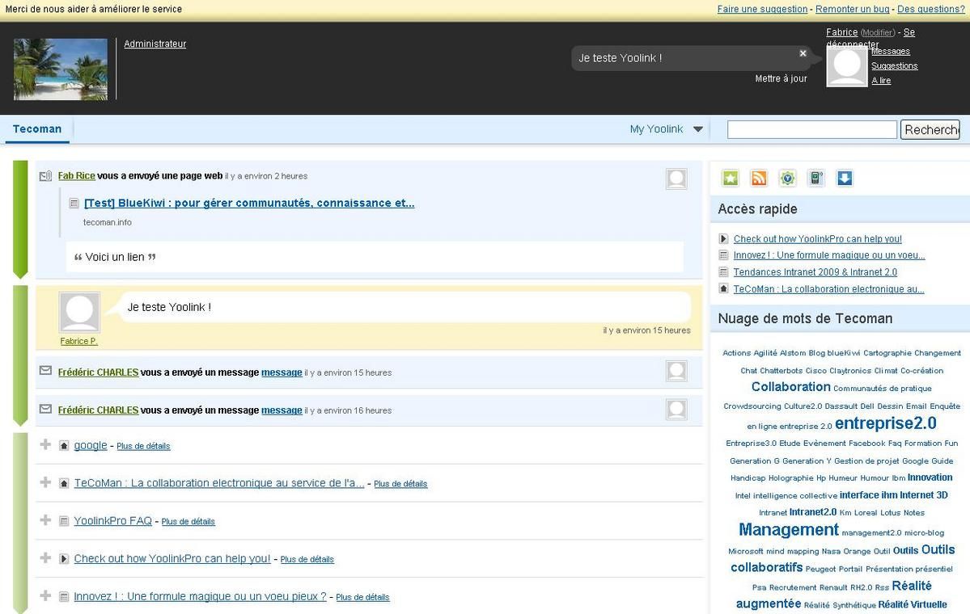Image resolution: width=970 pixels, height=614 pixels.
Task: Open the orange RSS feed icon
Action: pos(758,179)
